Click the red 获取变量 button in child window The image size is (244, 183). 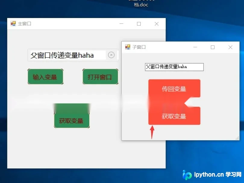[174, 116]
